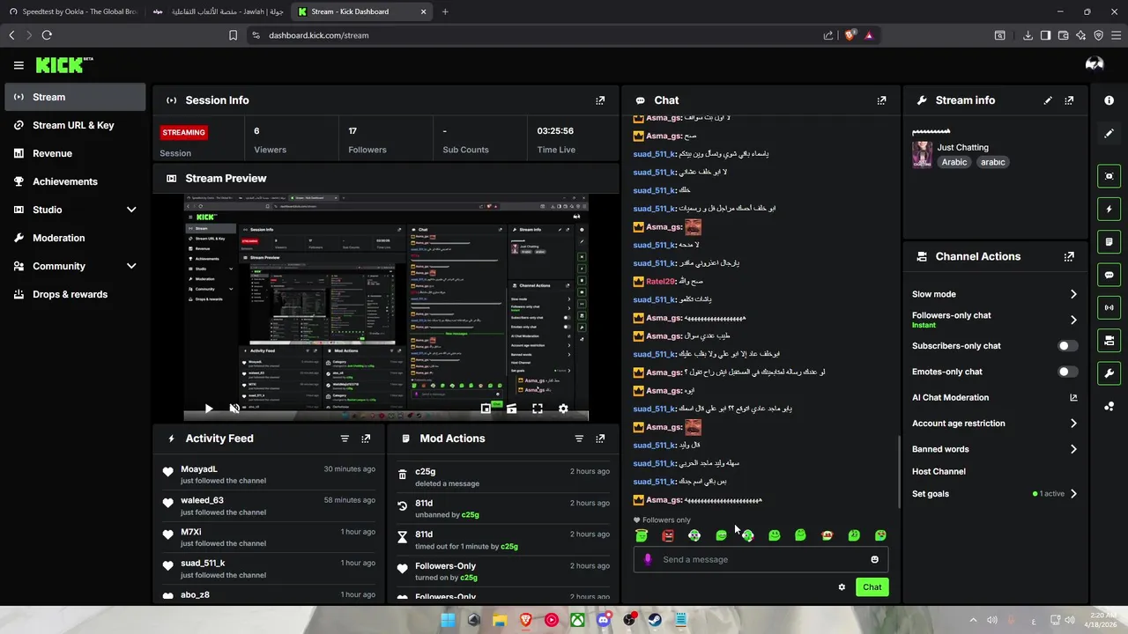This screenshot has height=634, width=1128.
Task: Toggle Subscribers-only chat switch
Action: point(1067,346)
